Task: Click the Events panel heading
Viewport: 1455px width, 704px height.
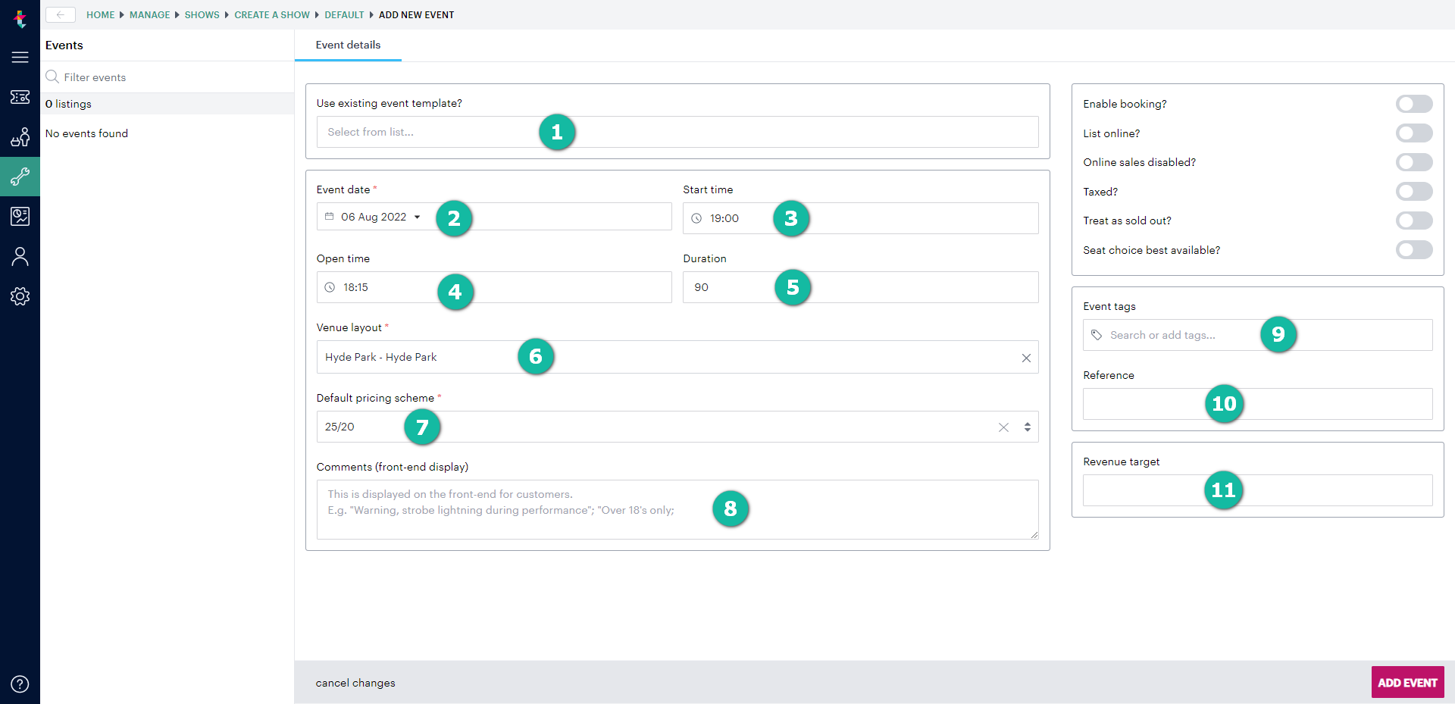Action: tap(64, 45)
